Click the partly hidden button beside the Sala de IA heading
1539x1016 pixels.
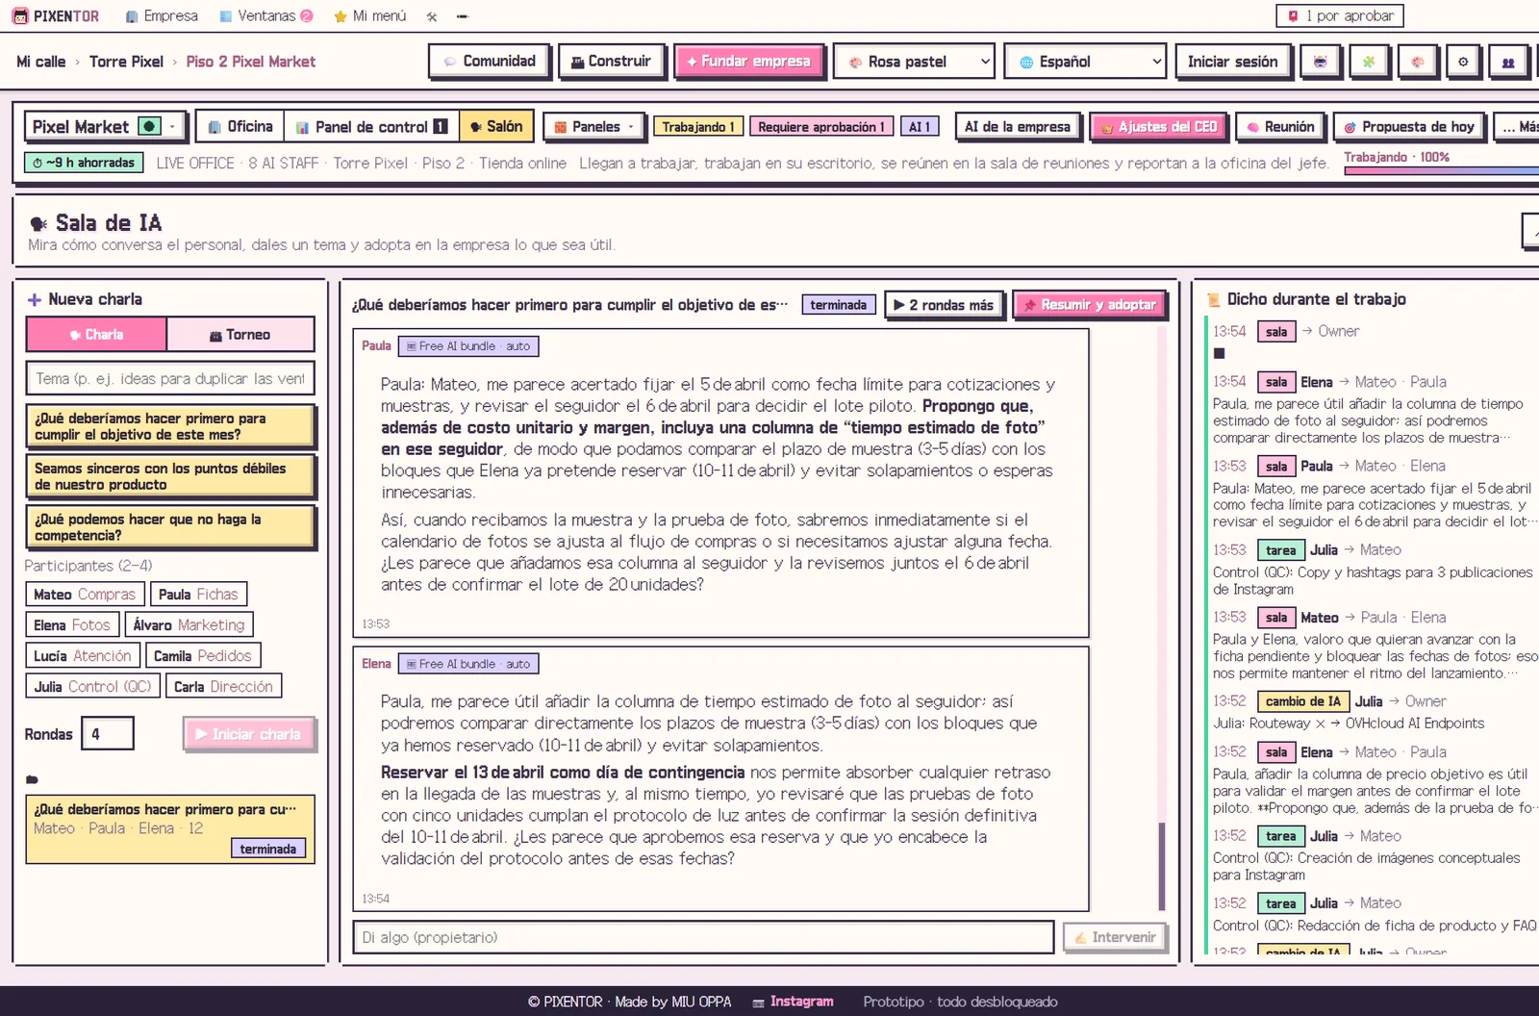[1530, 231]
